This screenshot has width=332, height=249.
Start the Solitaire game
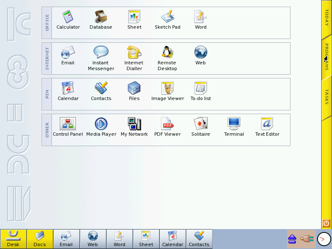[x=200, y=127]
